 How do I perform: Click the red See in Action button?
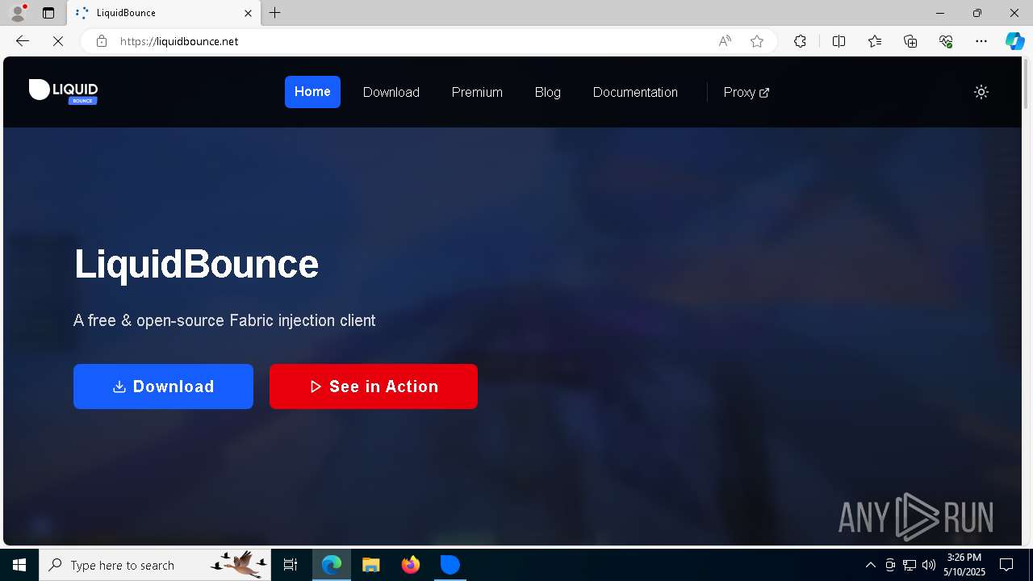(374, 387)
